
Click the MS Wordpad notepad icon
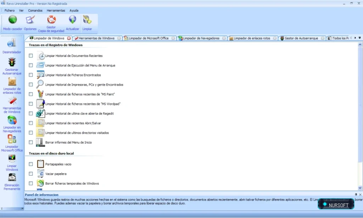pos(40,104)
